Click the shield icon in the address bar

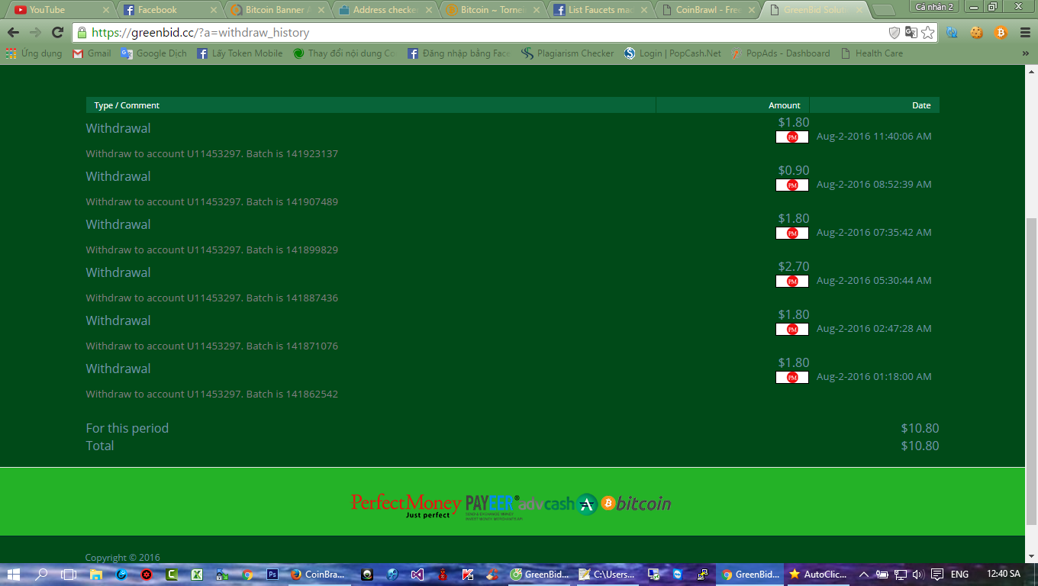point(895,33)
